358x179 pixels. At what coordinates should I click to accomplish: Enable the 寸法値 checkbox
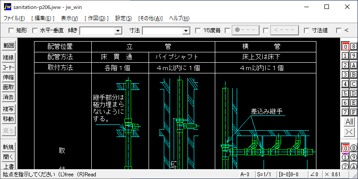pyautogui.click(x=307, y=30)
